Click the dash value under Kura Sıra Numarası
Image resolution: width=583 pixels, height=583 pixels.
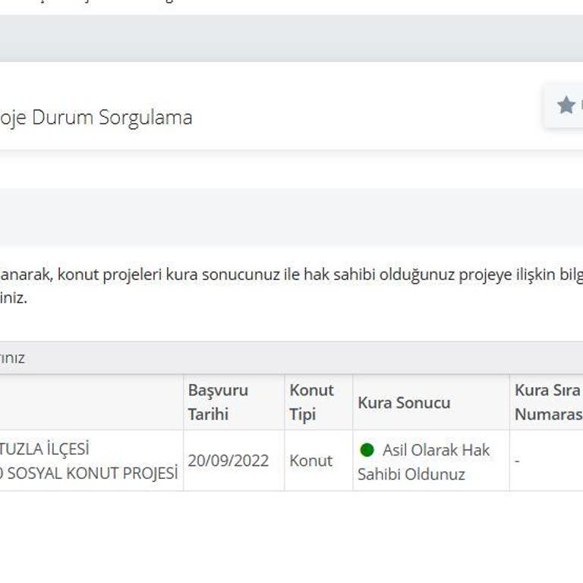pos(517,461)
